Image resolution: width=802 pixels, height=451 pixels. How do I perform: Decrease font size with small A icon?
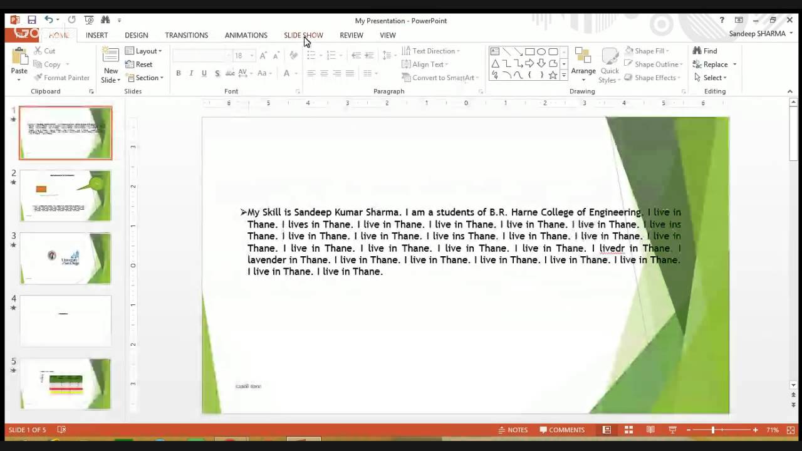click(276, 55)
